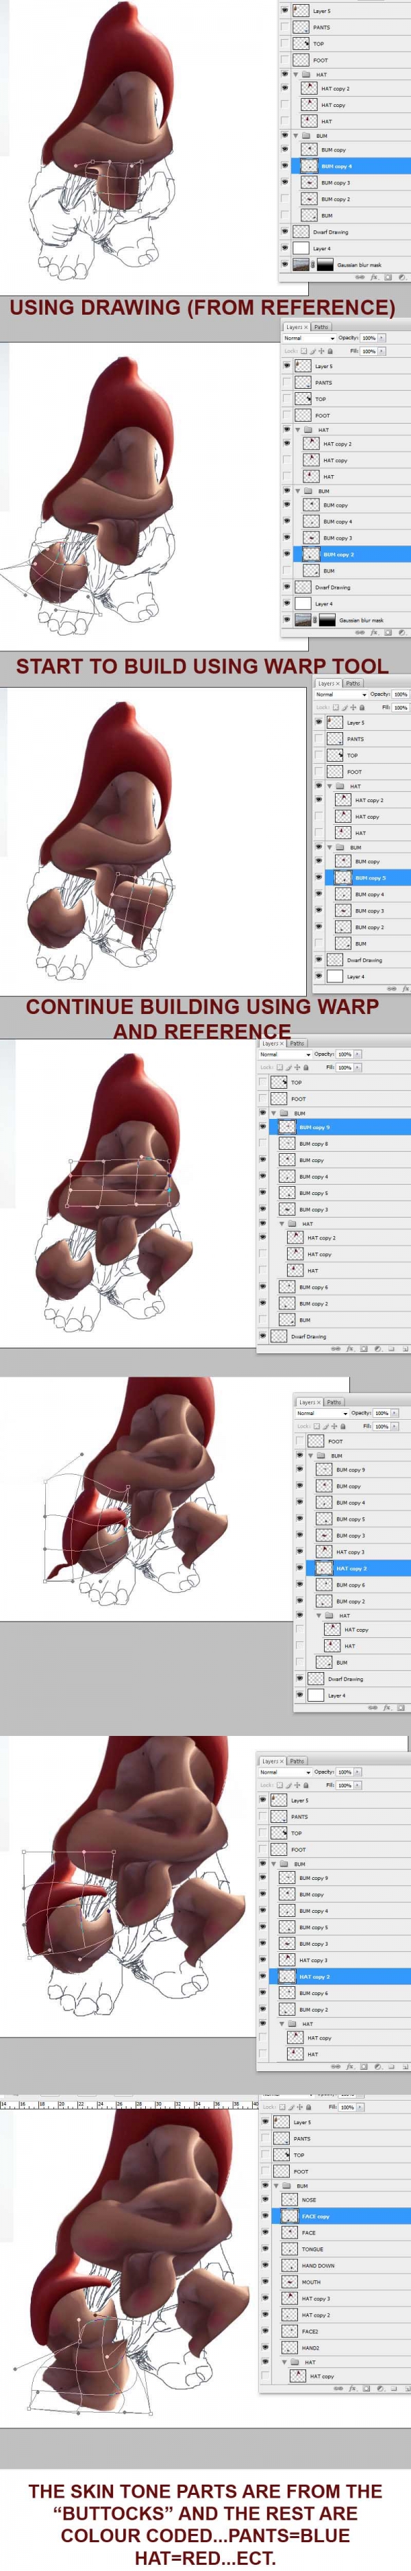Click lock all padlock icon in FACE copy panel

(x=308, y=2107)
